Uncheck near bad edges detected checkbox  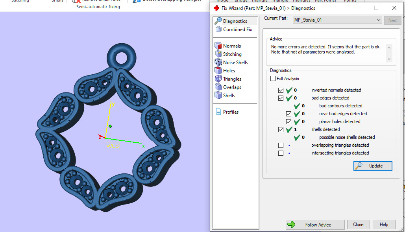(288, 114)
